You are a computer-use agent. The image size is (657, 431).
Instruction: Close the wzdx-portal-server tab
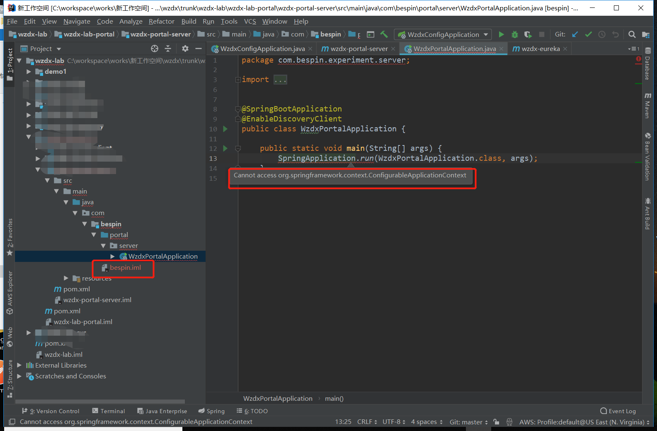393,49
